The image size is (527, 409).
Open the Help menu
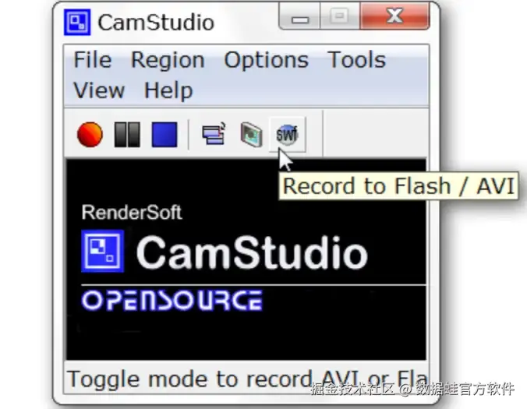click(x=168, y=91)
